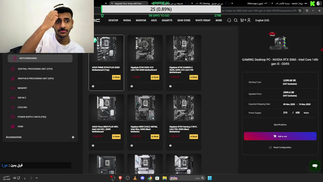Open the MONITOR navigation menu
Viewport: 323px width, 182px height.
point(141,20)
